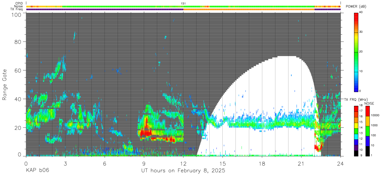Click 10000 on the NOISE scale
Screen dimensions: 383x177
point(375,116)
